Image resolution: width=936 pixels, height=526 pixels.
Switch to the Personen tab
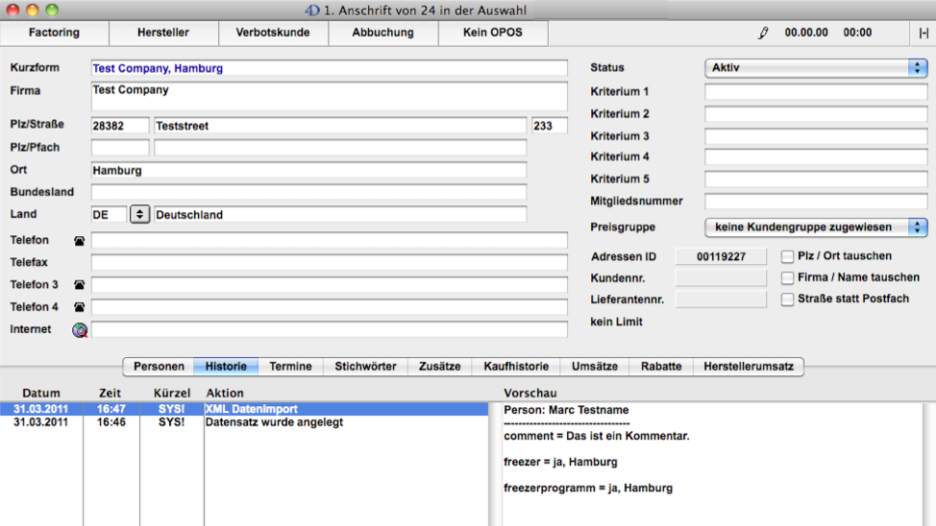click(159, 367)
